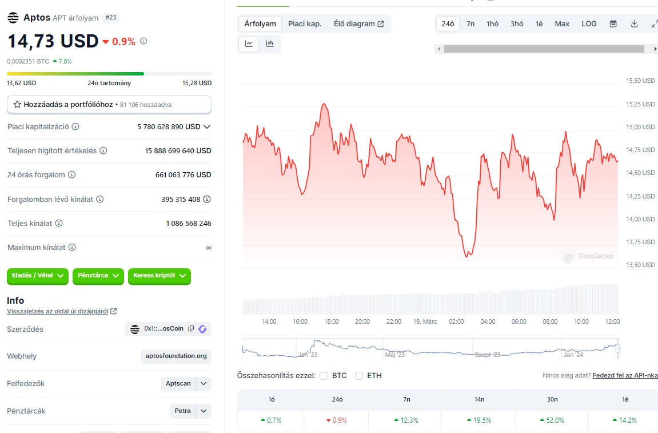Download the chart data

(x=635, y=24)
